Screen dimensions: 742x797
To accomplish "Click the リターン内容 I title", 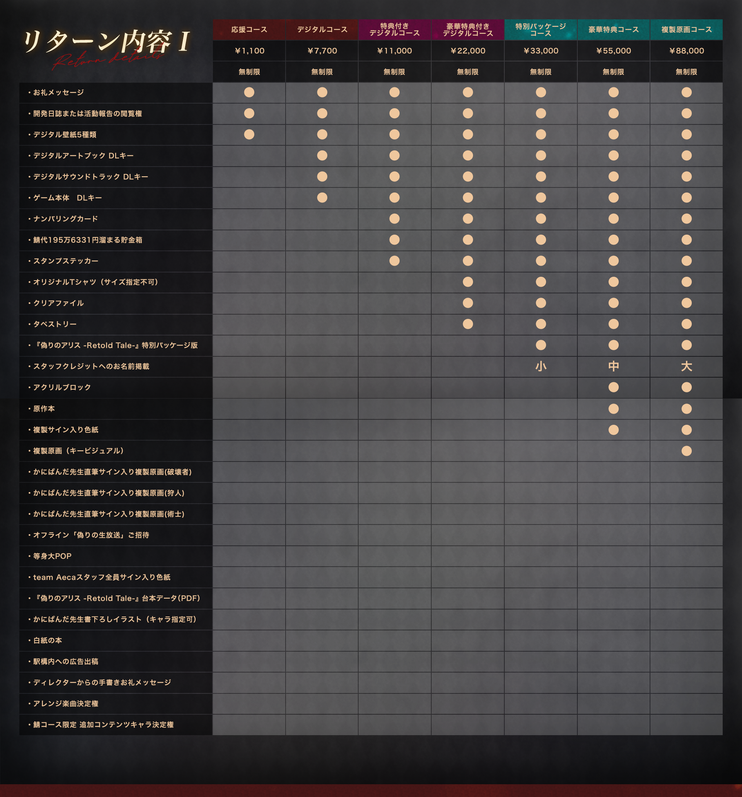I will tap(106, 42).
